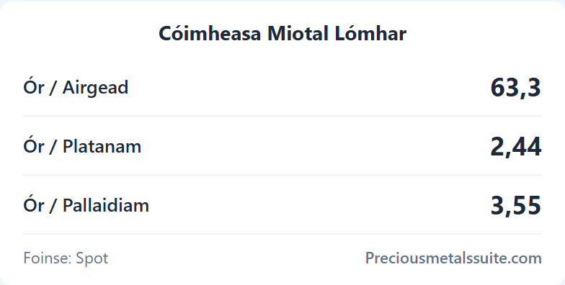Open the Preciousmetalssuite.com link
The height and width of the screenshot is (285, 565).
(453, 258)
